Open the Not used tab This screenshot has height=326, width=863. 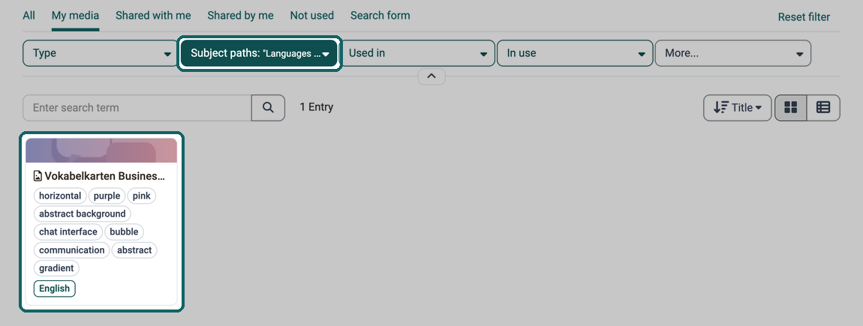click(x=312, y=16)
